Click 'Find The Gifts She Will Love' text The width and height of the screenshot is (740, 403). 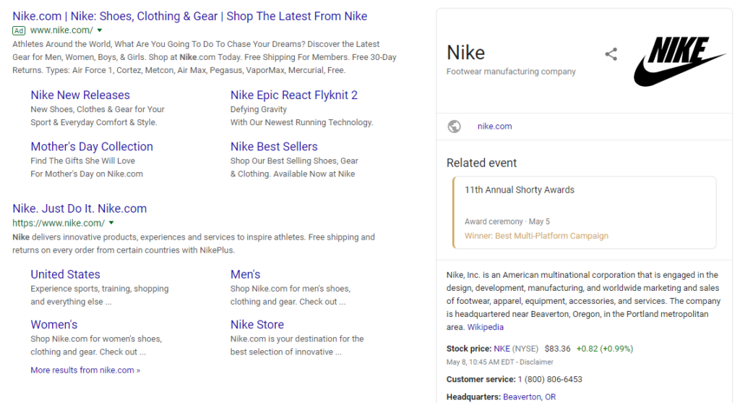click(83, 161)
